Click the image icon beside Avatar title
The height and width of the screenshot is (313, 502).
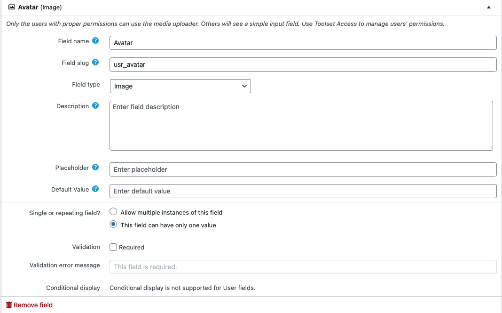(x=12, y=8)
